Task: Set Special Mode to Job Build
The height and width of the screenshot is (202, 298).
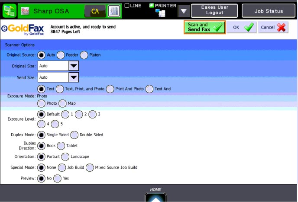Action: click(62, 168)
